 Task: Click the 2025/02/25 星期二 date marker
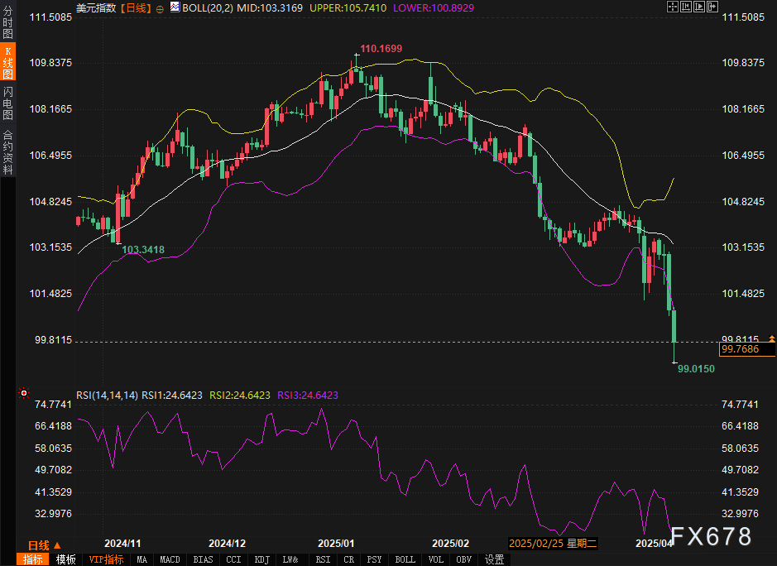551,544
